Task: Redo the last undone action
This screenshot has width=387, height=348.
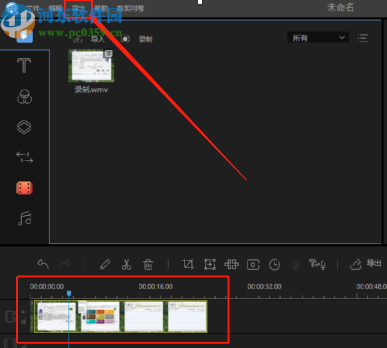Action: tap(64, 264)
